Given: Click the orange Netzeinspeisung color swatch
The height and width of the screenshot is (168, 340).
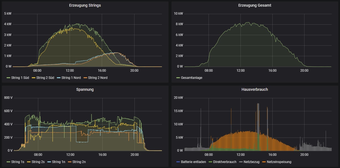Looking at the screenshot, I should (x=264, y=162).
